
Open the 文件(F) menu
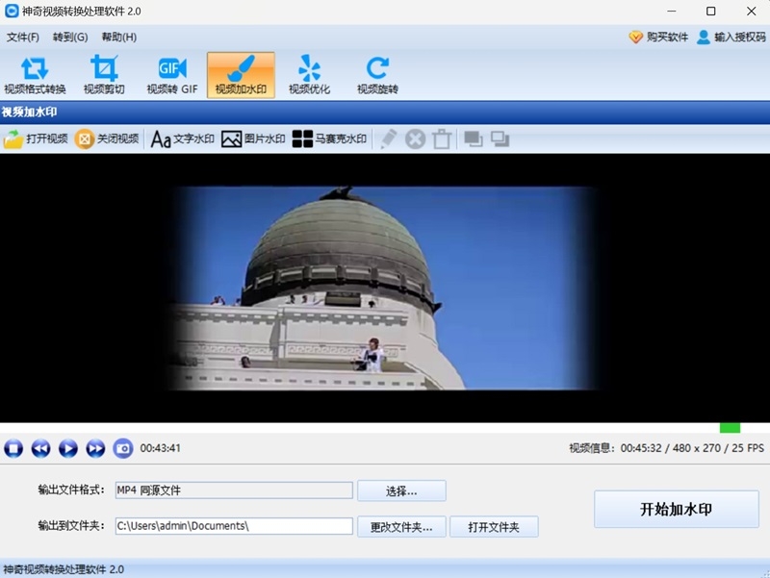point(22,38)
